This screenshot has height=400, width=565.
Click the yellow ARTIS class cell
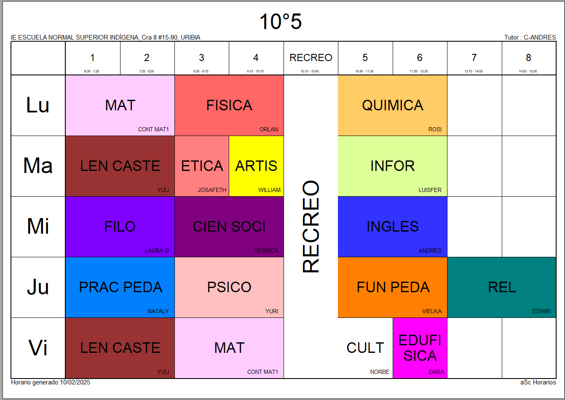pyautogui.click(x=256, y=166)
